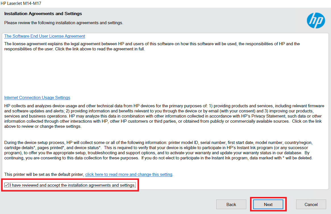Open The Software End User License Agreement link
Image resolution: width=331 pixels, height=214 pixels.
point(45,36)
